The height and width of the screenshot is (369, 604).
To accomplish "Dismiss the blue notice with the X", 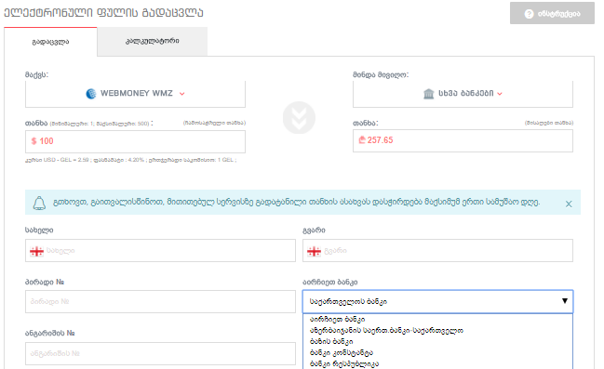I will 569,204.
